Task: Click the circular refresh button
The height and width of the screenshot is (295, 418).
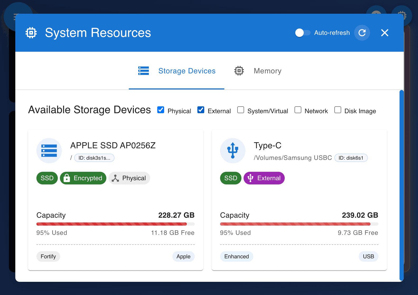Action: (x=362, y=33)
